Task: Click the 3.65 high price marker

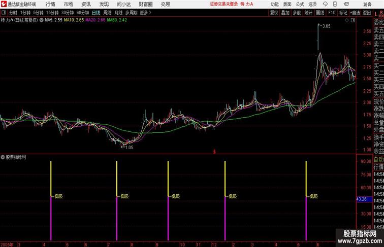Action: tap(327, 26)
